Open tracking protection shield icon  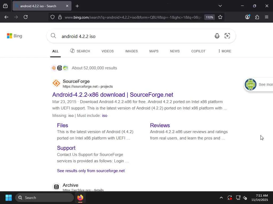tap(53, 17)
